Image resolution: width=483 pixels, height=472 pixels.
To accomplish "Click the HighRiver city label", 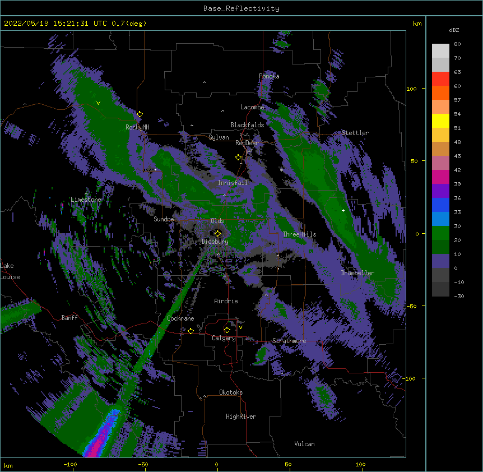I will coord(241,417).
